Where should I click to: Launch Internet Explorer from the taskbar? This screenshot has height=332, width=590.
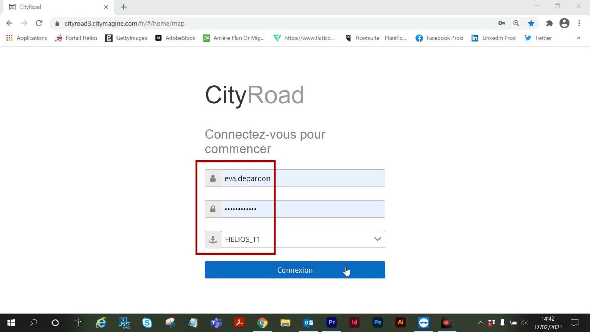(x=101, y=323)
